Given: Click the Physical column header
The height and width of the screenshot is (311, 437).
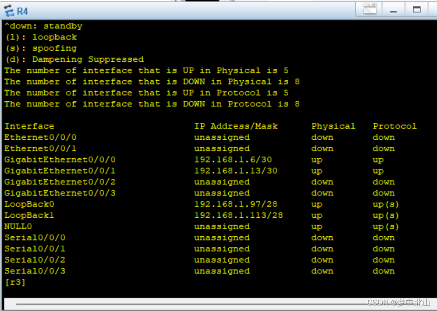Looking at the screenshot, I should [x=333, y=126].
